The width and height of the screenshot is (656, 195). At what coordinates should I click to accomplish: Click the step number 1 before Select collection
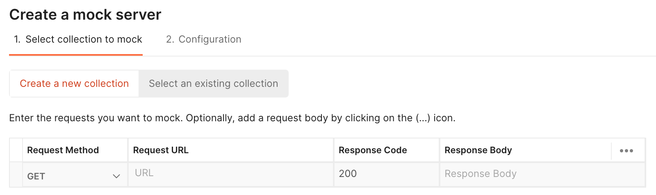(17, 39)
